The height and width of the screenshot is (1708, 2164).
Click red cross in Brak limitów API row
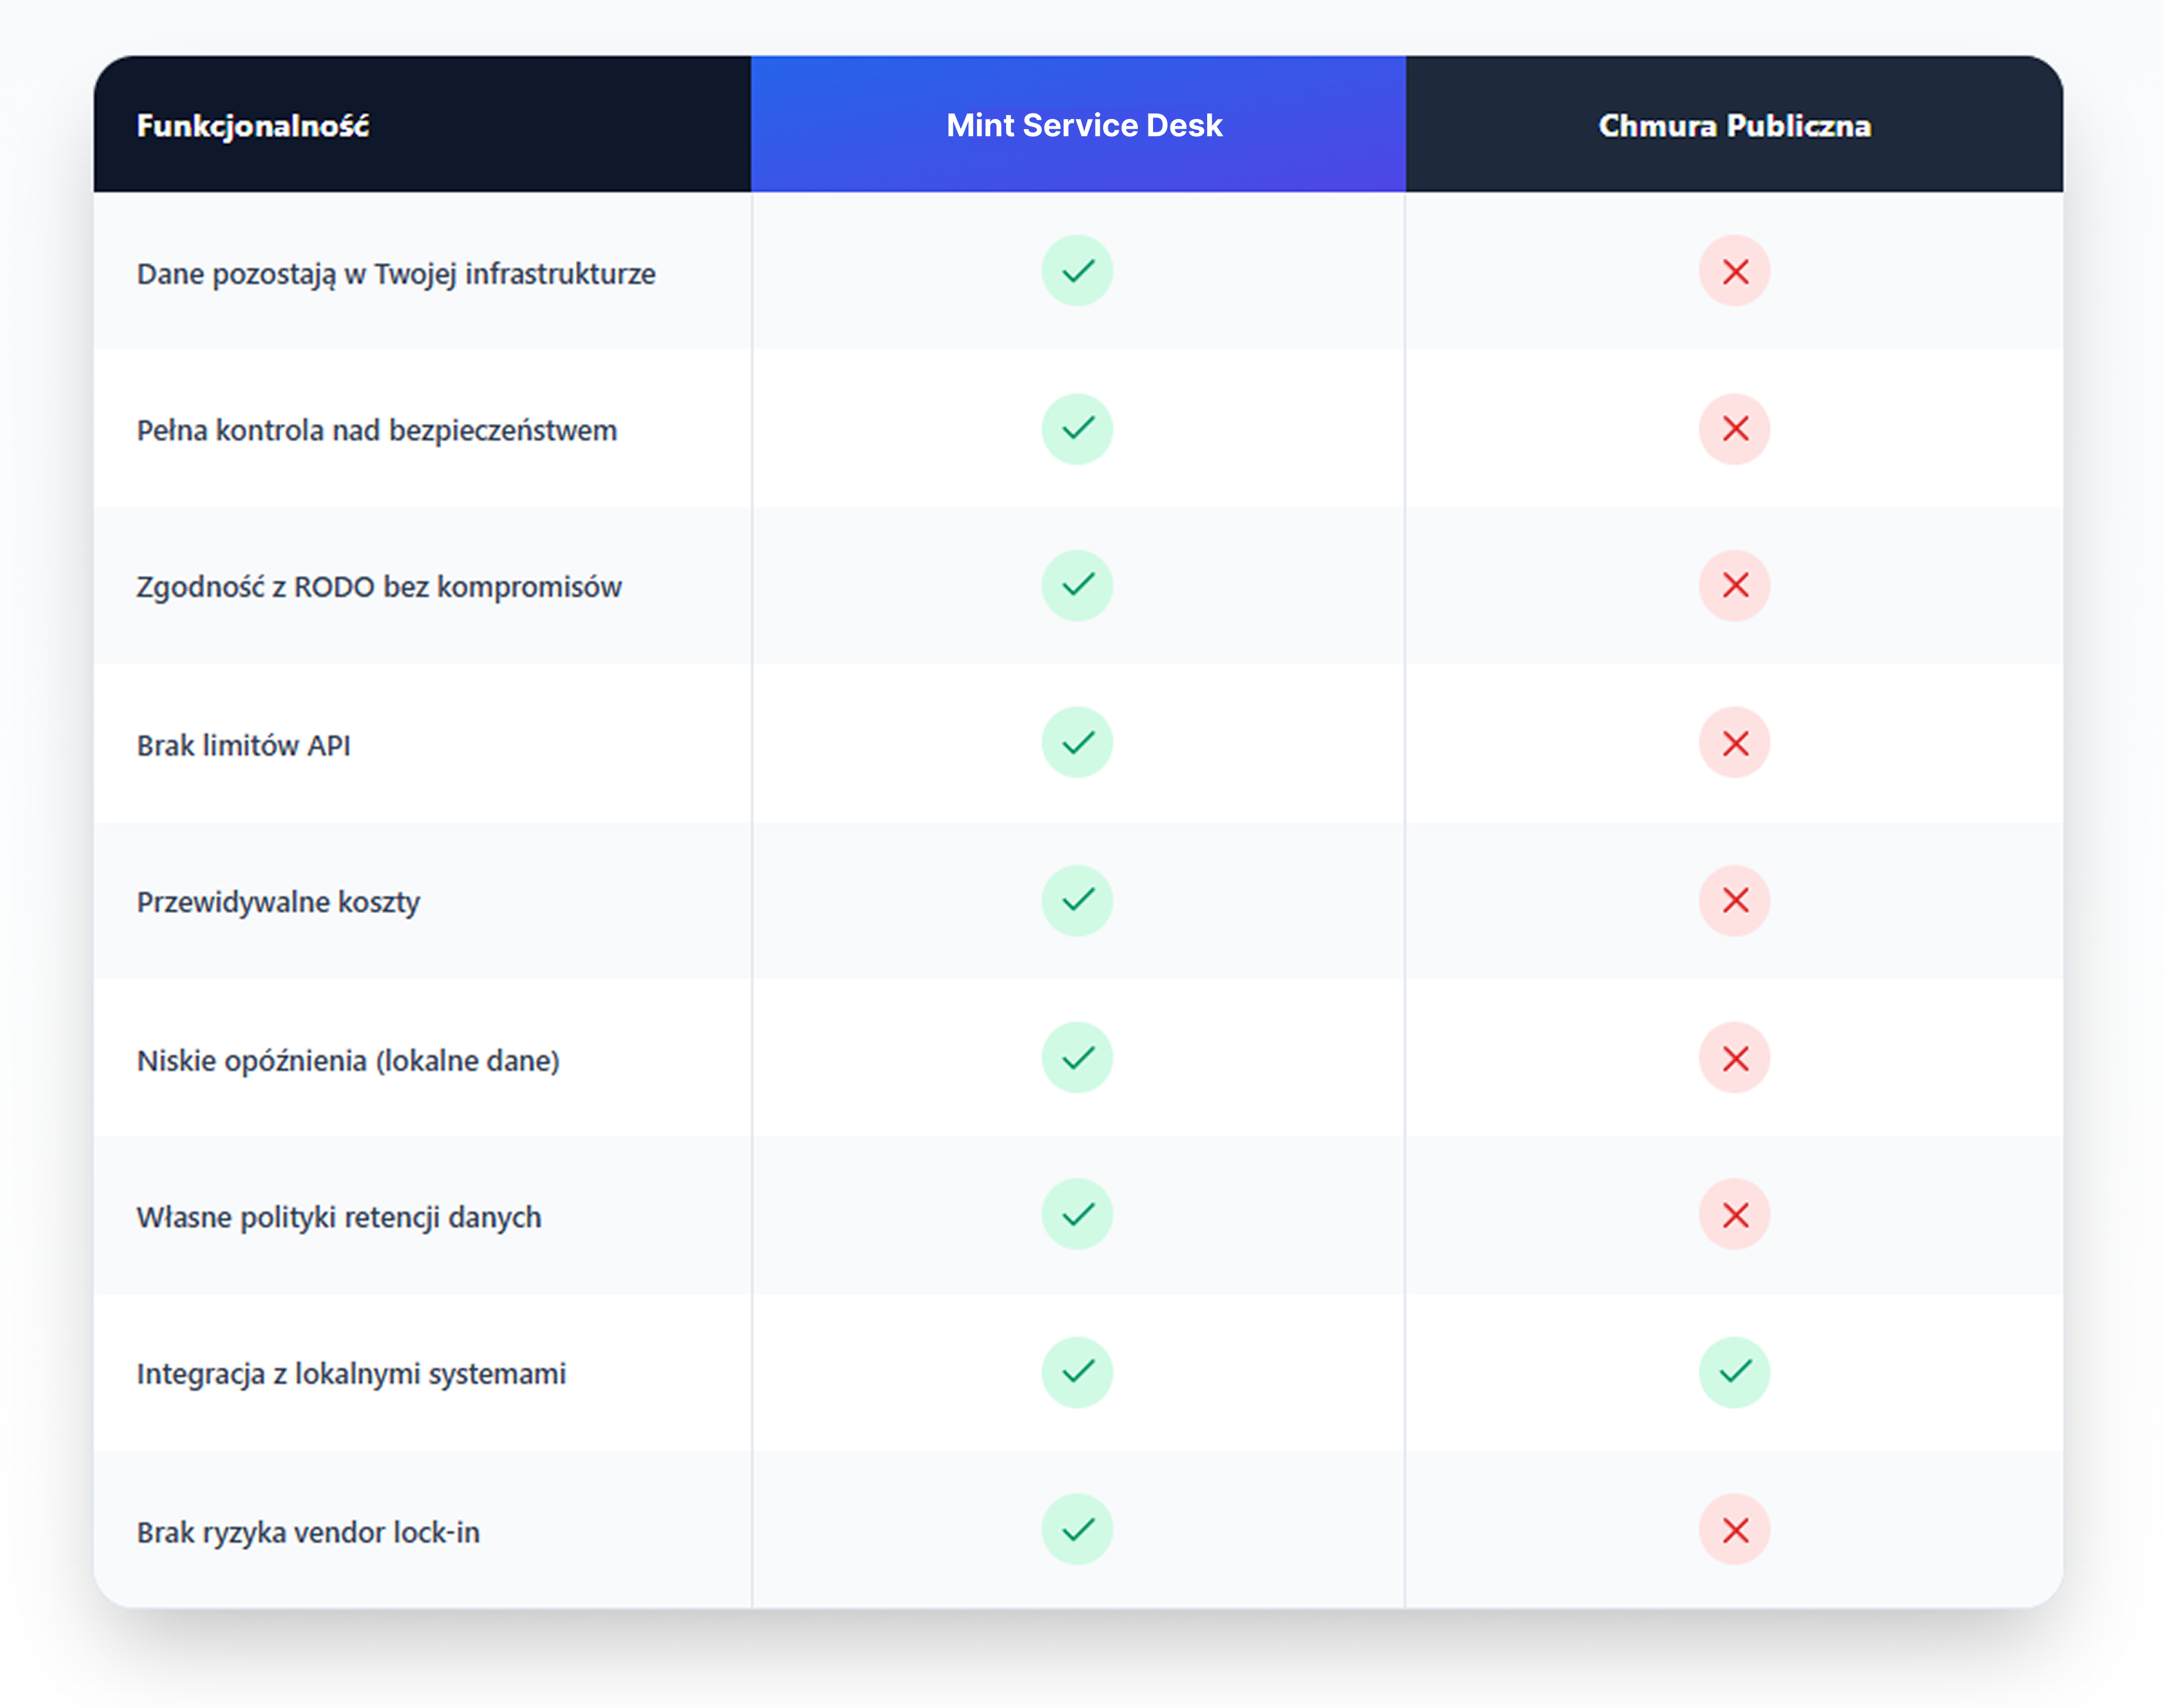pos(1734,743)
